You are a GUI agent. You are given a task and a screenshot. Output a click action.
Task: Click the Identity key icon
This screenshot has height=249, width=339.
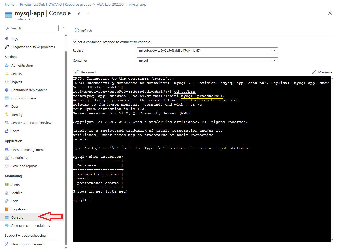[x=7, y=115]
